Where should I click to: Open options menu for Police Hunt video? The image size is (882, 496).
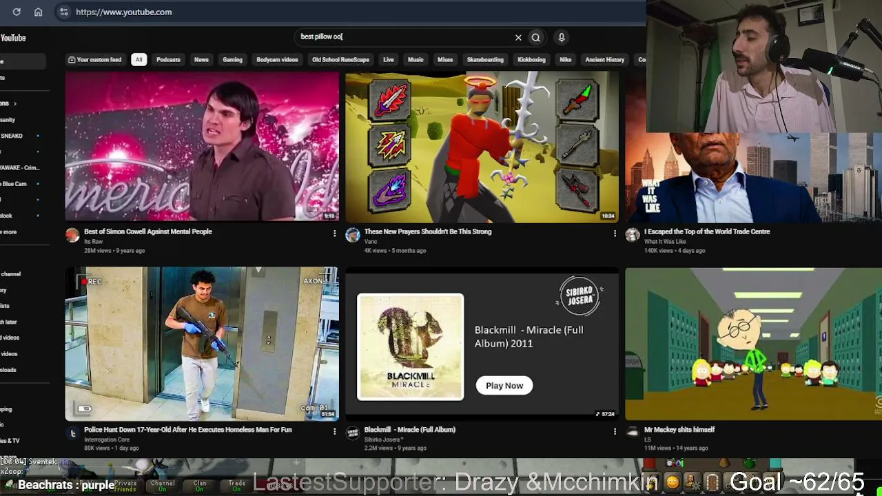click(x=334, y=431)
